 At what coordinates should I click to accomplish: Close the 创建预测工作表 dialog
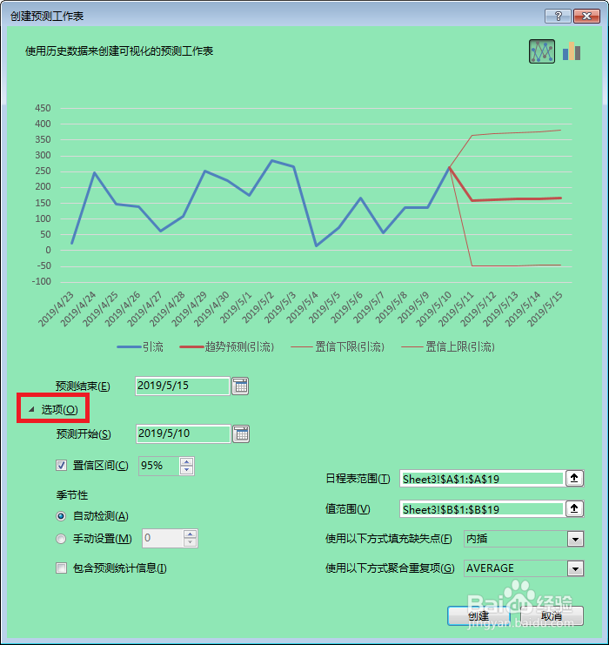(586, 16)
